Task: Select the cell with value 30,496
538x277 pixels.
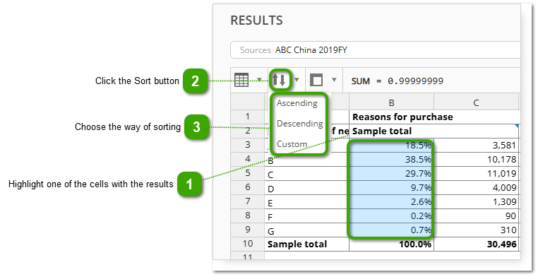Action: [477, 244]
